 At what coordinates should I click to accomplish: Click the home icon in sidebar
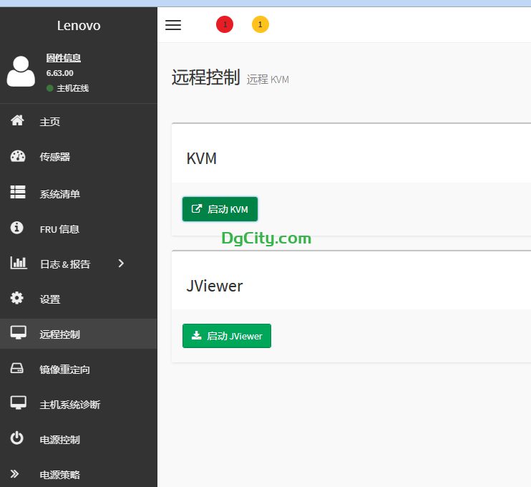17,121
